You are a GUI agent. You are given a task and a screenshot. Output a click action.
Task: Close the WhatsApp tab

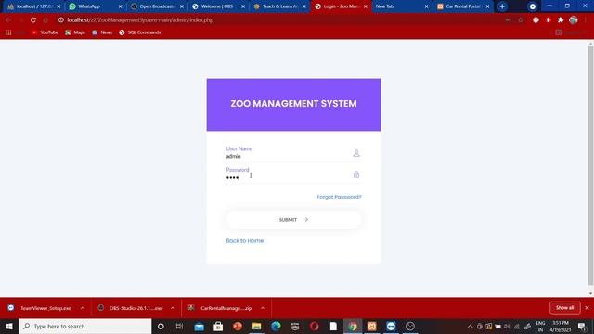click(x=120, y=6)
